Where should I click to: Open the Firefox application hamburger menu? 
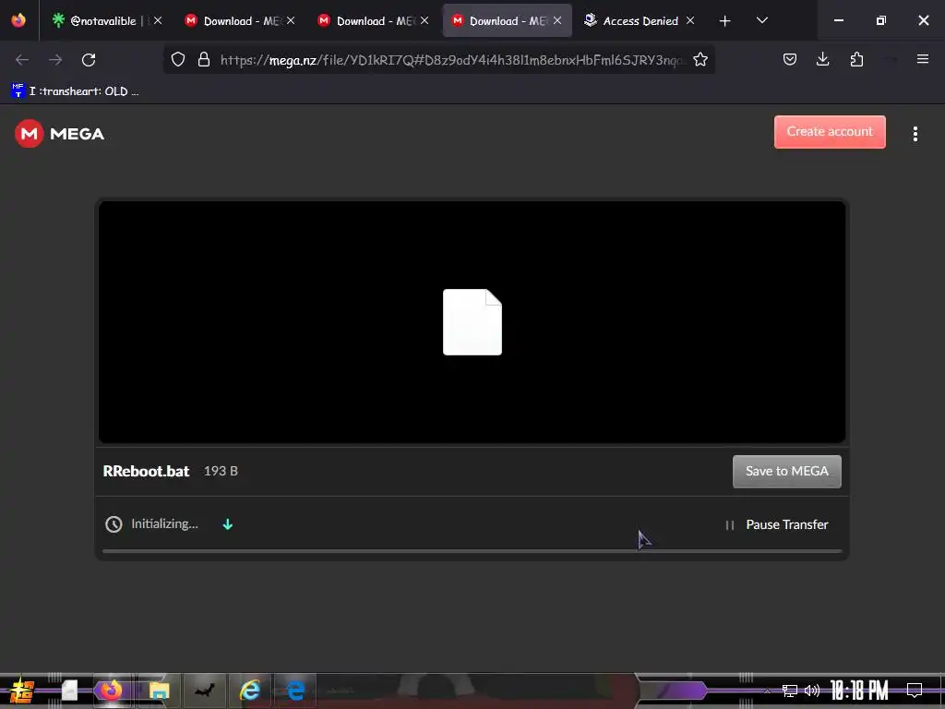pos(922,59)
